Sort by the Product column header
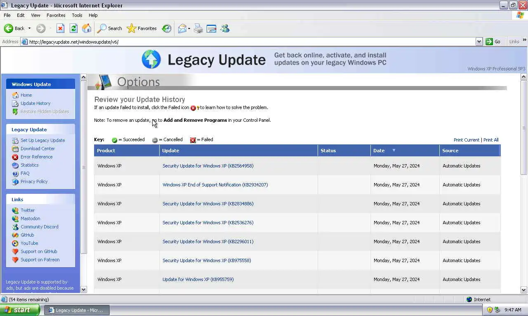 [x=127, y=151]
